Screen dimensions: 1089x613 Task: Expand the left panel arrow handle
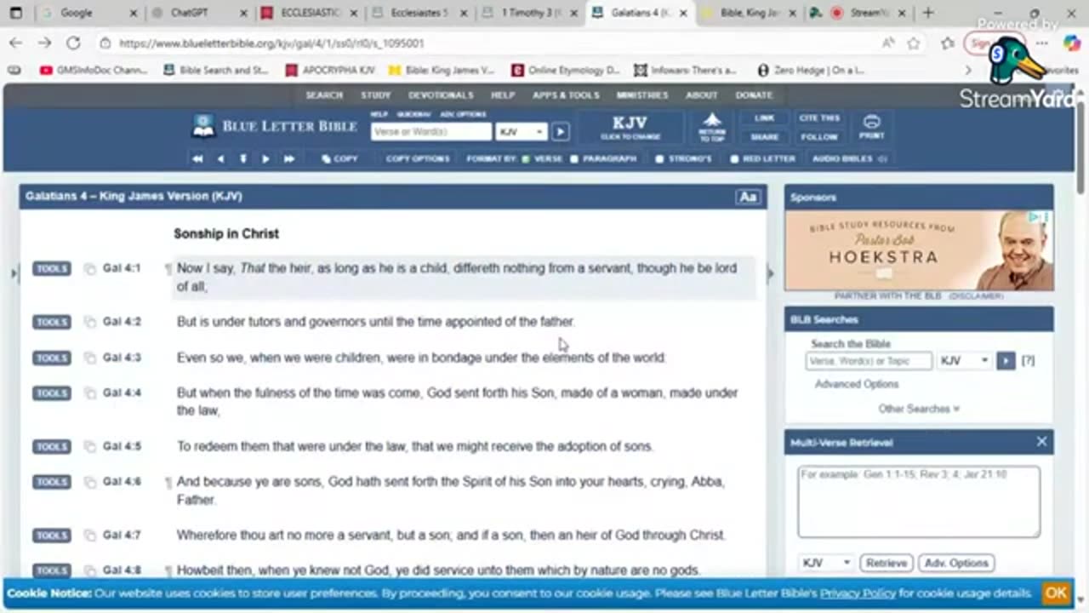coord(14,273)
